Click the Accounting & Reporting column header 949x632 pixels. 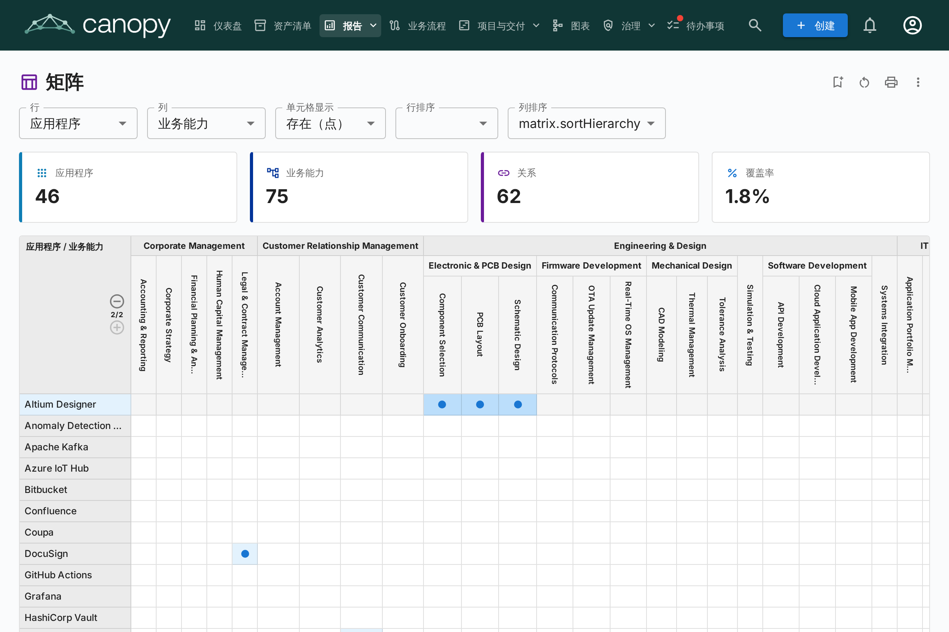[x=143, y=325]
